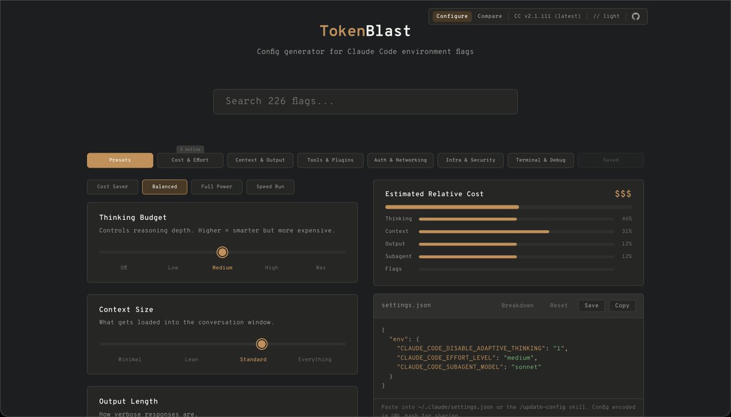Click the Standard label under Context Size
731x417 pixels.
click(x=253, y=360)
